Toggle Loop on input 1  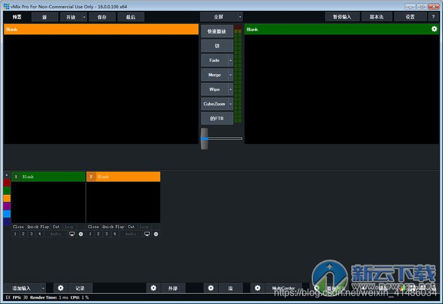(x=69, y=227)
